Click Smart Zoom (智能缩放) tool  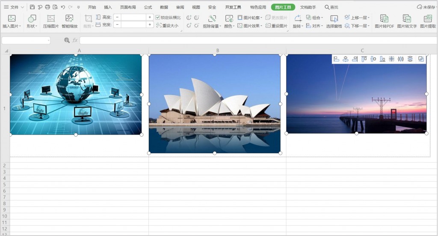(70, 21)
